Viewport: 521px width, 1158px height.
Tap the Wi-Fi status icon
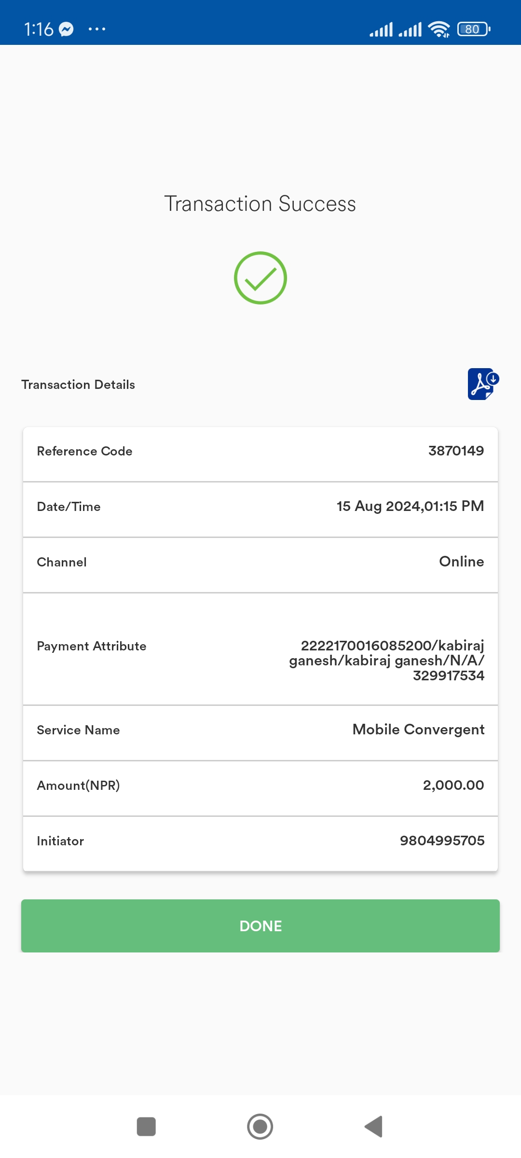(439, 29)
